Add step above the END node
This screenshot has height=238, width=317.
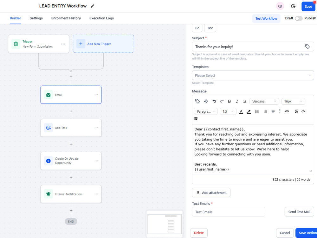(x=71, y=210)
